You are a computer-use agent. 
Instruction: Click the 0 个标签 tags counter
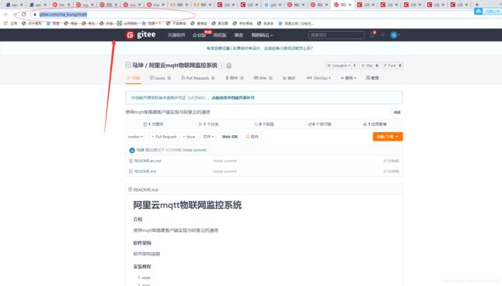[x=264, y=124]
